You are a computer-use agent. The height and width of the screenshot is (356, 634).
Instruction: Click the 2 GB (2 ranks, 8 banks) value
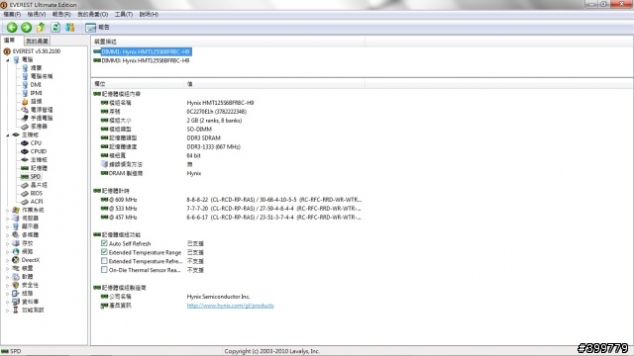point(214,121)
